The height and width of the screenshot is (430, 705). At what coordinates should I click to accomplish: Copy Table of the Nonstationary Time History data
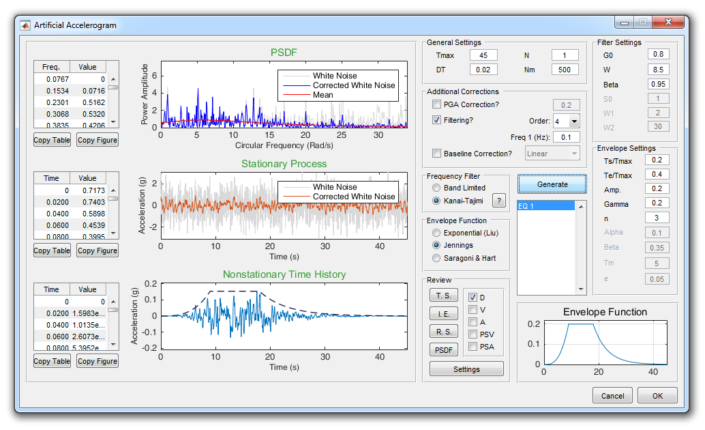click(x=52, y=361)
